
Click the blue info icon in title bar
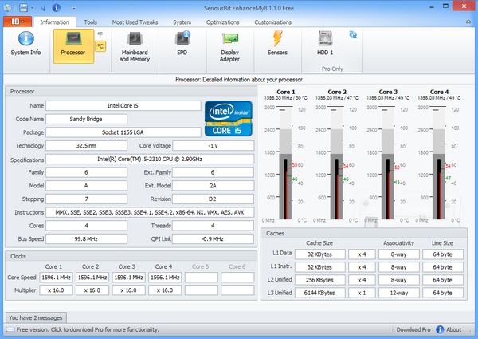[56, 8]
